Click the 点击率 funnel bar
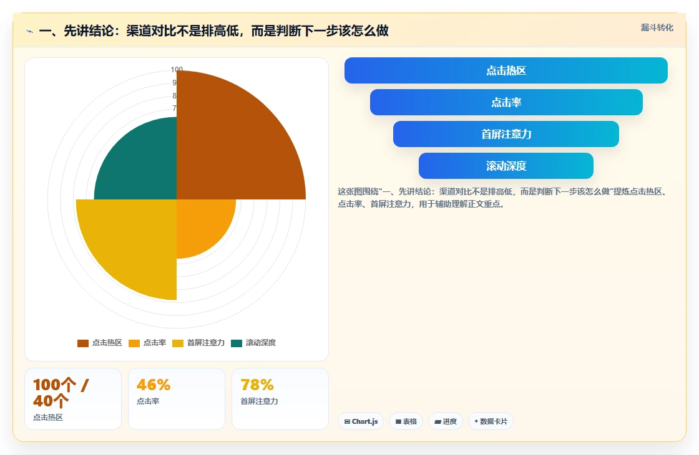This screenshot has height=455, width=699. (x=506, y=102)
